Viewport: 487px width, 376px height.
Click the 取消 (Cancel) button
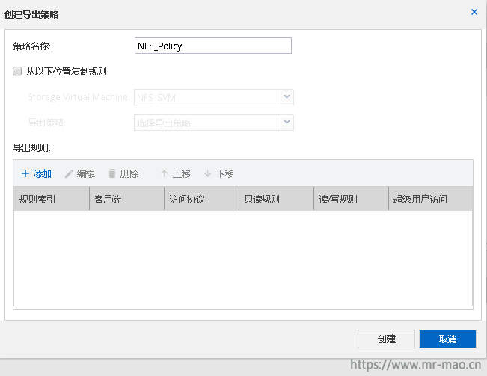point(447,339)
